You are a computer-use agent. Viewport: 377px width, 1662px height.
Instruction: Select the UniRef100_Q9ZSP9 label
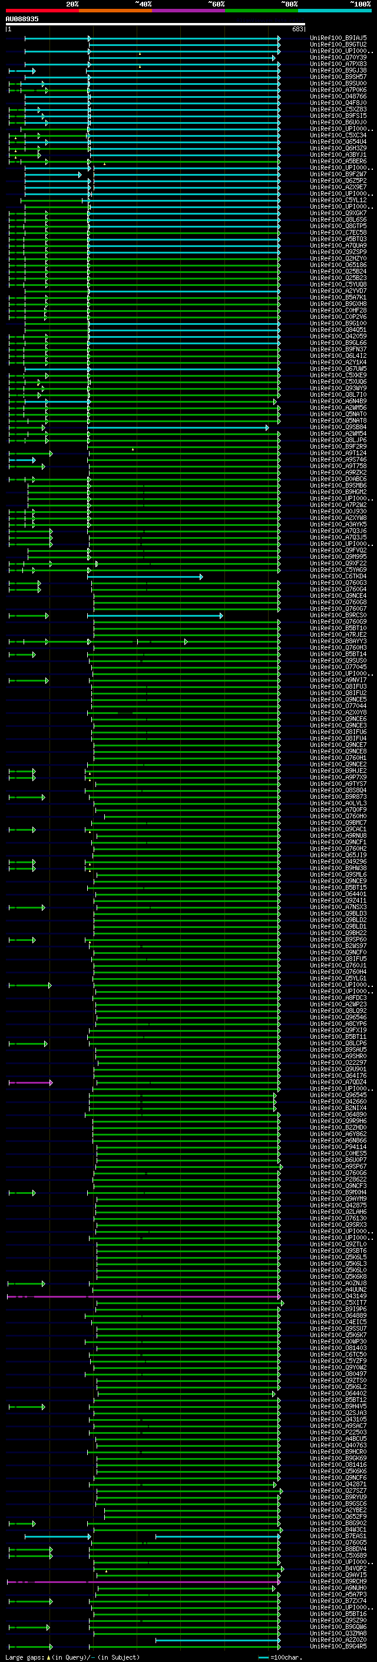(x=338, y=252)
